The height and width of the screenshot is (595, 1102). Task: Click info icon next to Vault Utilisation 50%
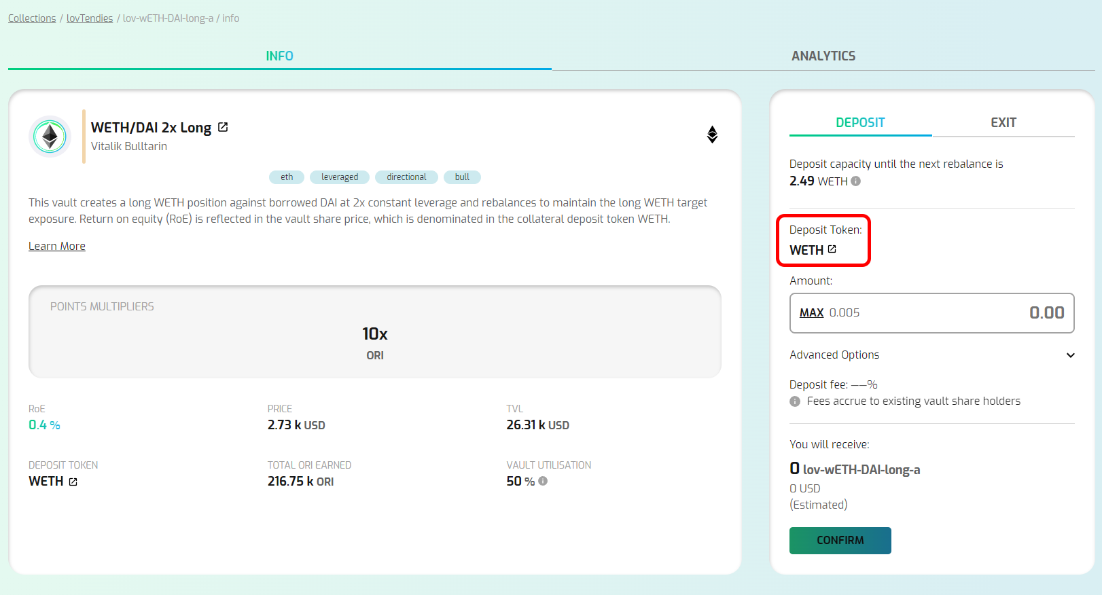[x=543, y=481]
